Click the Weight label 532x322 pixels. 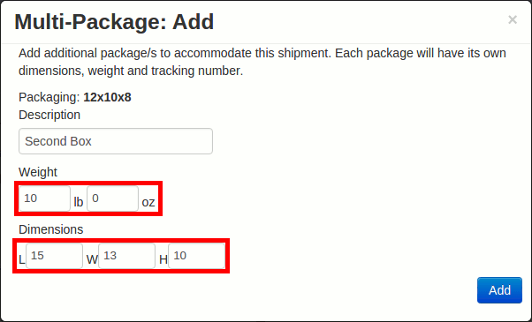pos(38,172)
